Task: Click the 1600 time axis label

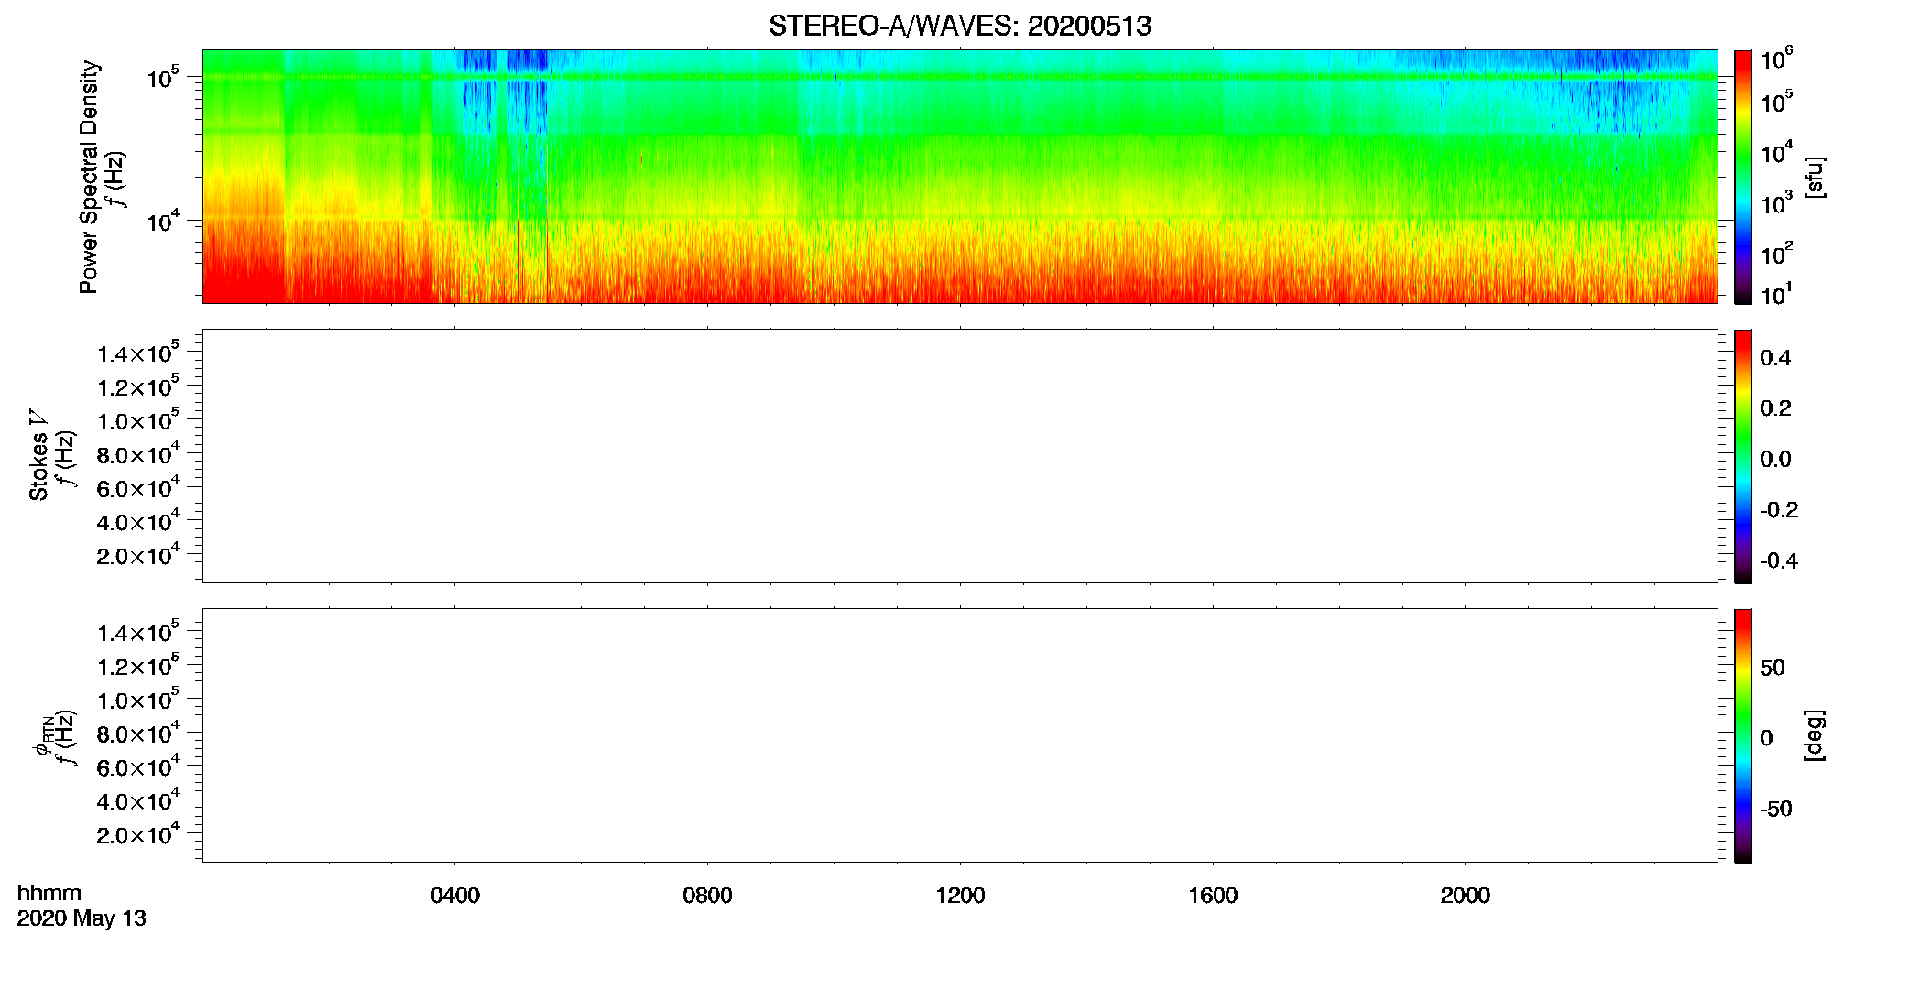Action: 1213,896
